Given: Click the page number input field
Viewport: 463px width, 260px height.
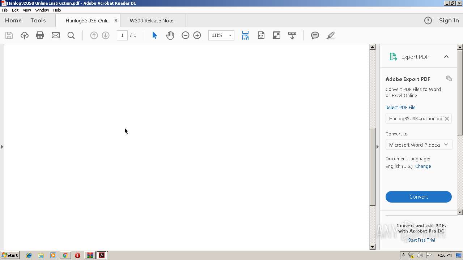Looking at the screenshot, I should click(122, 35).
